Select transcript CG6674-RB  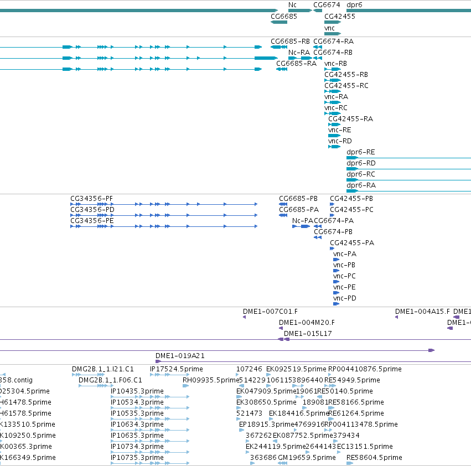tap(333, 52)
